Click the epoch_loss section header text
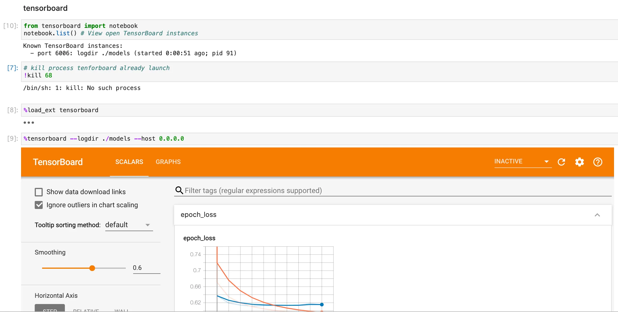618x312 pixels. (199, 215)
